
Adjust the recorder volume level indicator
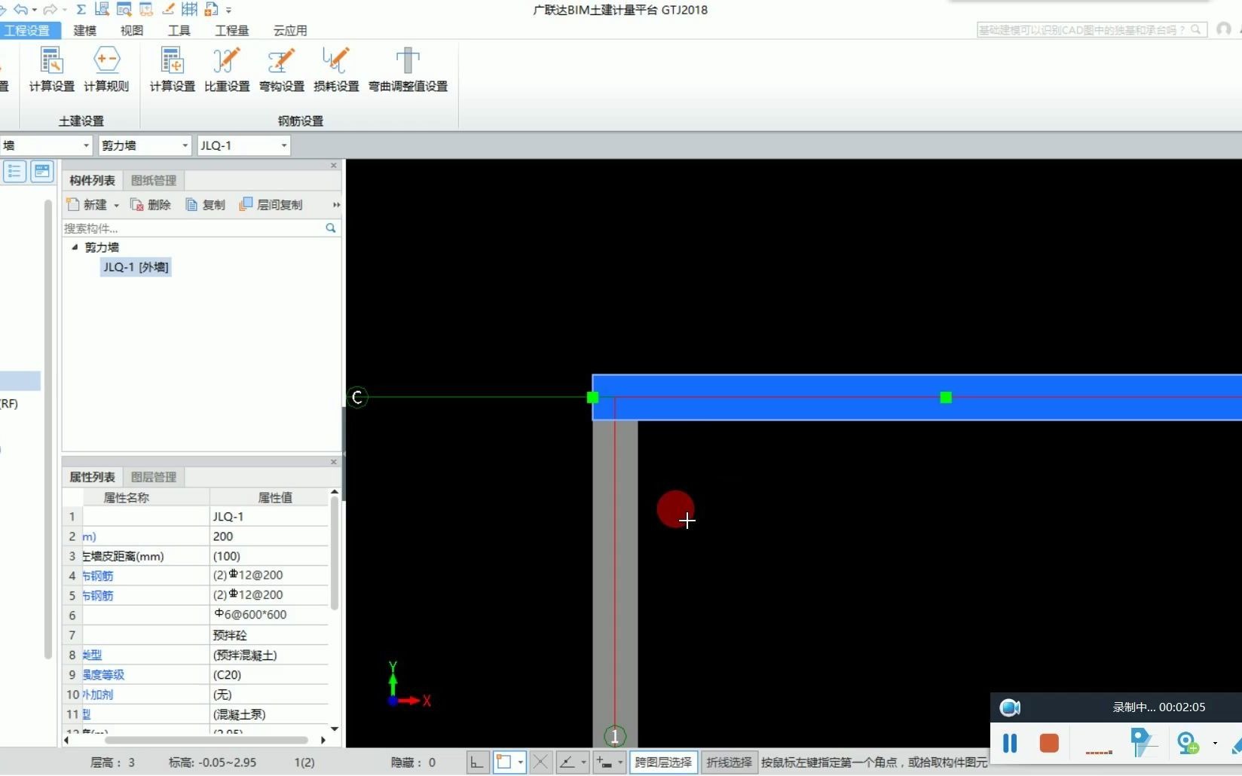pos(1099,752)
